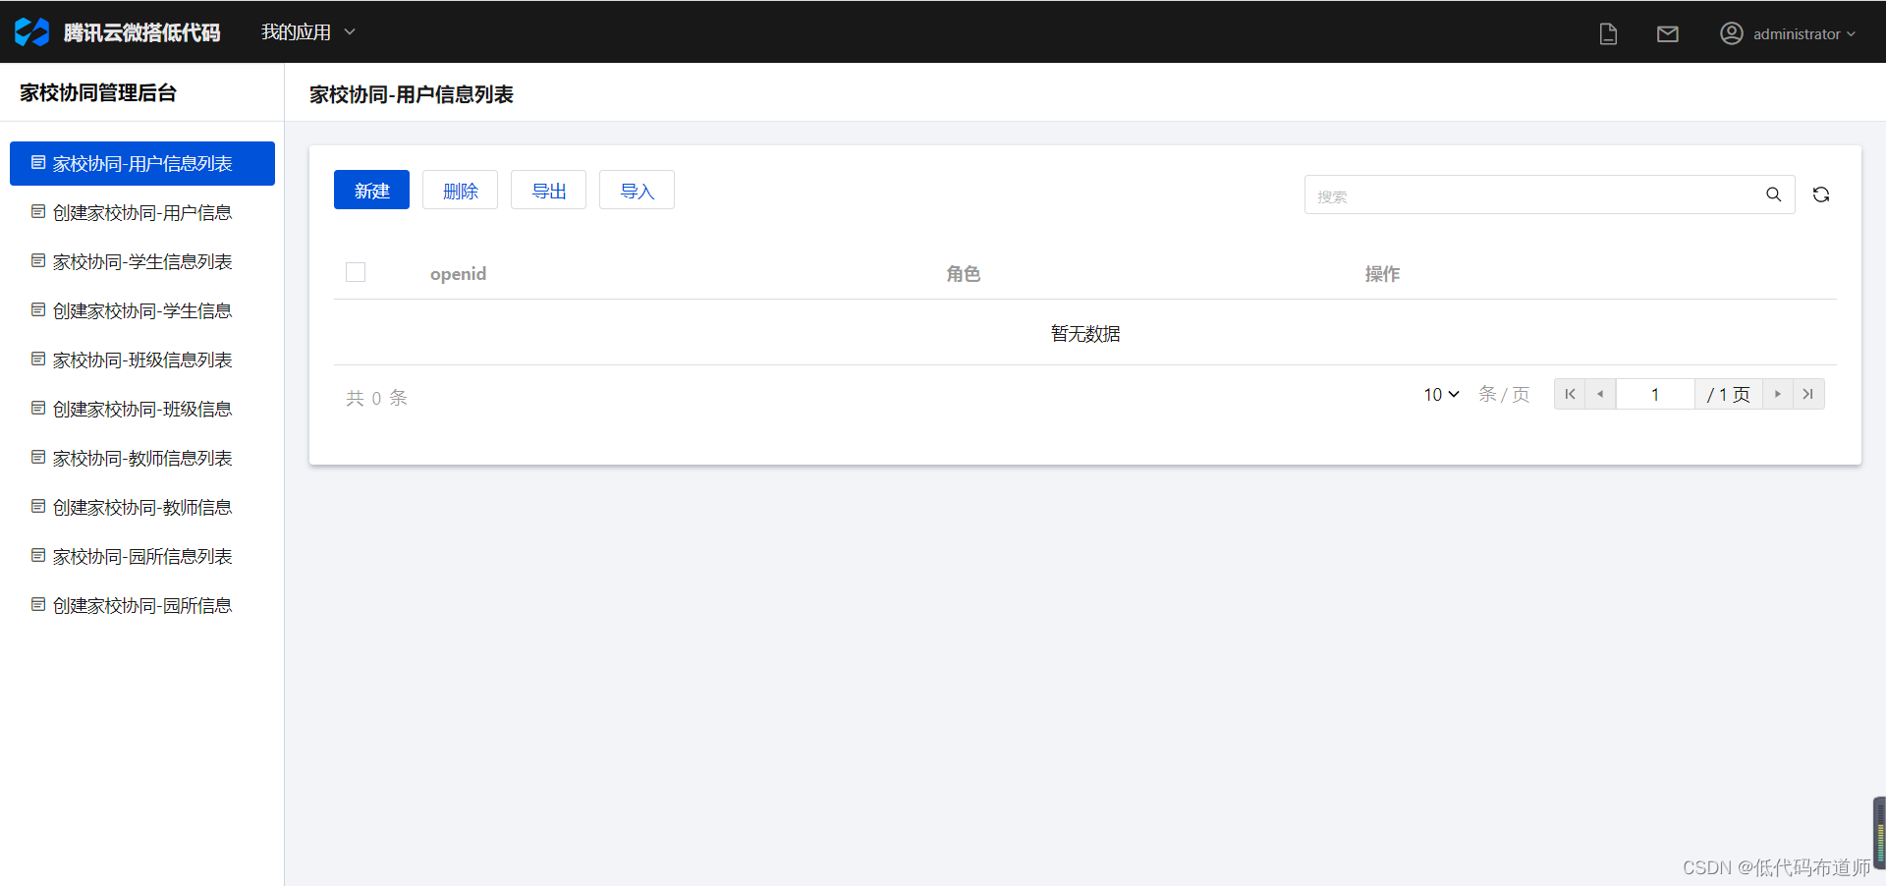Open the document icon in top bar
1886x886 pixels.
pos(1608,34)
